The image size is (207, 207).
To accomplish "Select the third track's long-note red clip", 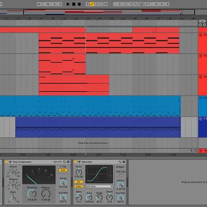I will point(74,85).
